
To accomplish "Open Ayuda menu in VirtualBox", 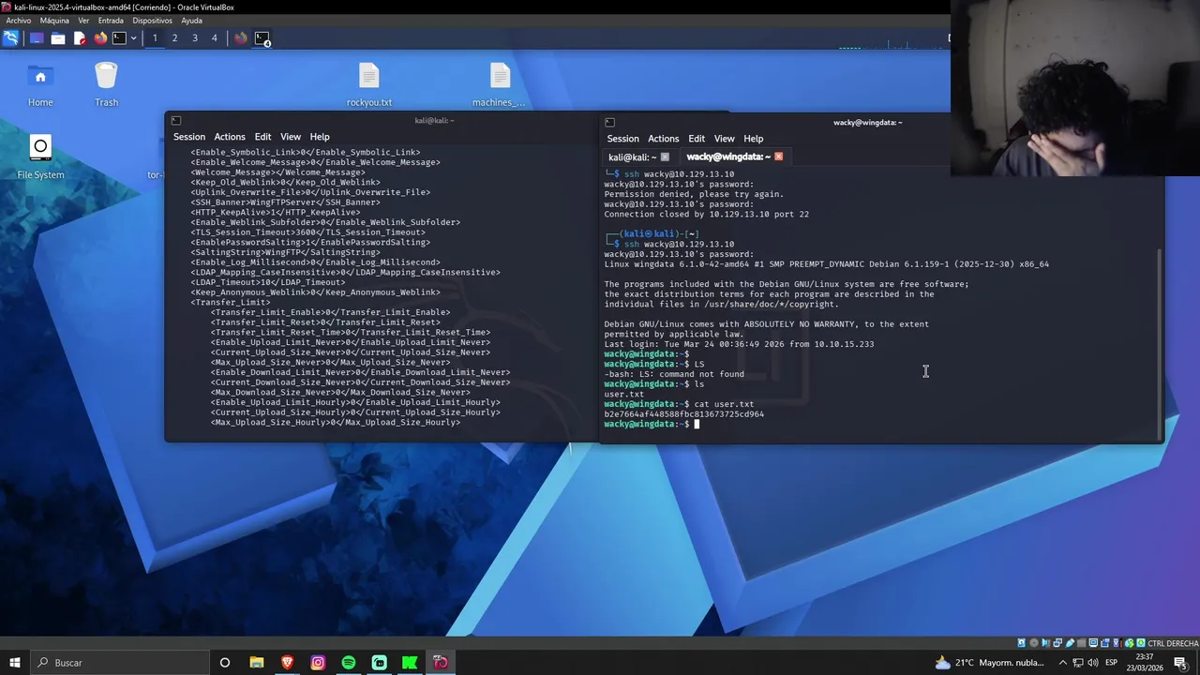I will pos(191,21).
